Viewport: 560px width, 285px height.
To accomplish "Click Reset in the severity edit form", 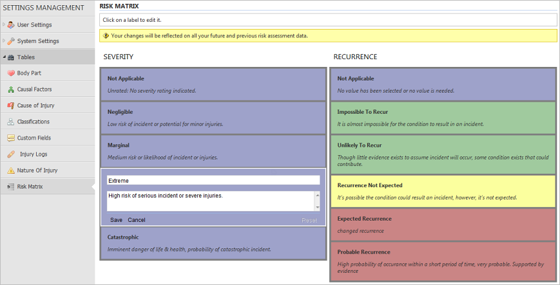I will 309,220.
